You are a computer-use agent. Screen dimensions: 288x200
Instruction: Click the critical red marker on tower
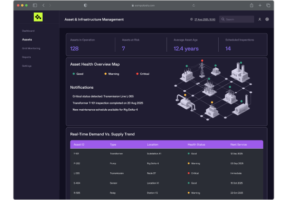[202, 61]
